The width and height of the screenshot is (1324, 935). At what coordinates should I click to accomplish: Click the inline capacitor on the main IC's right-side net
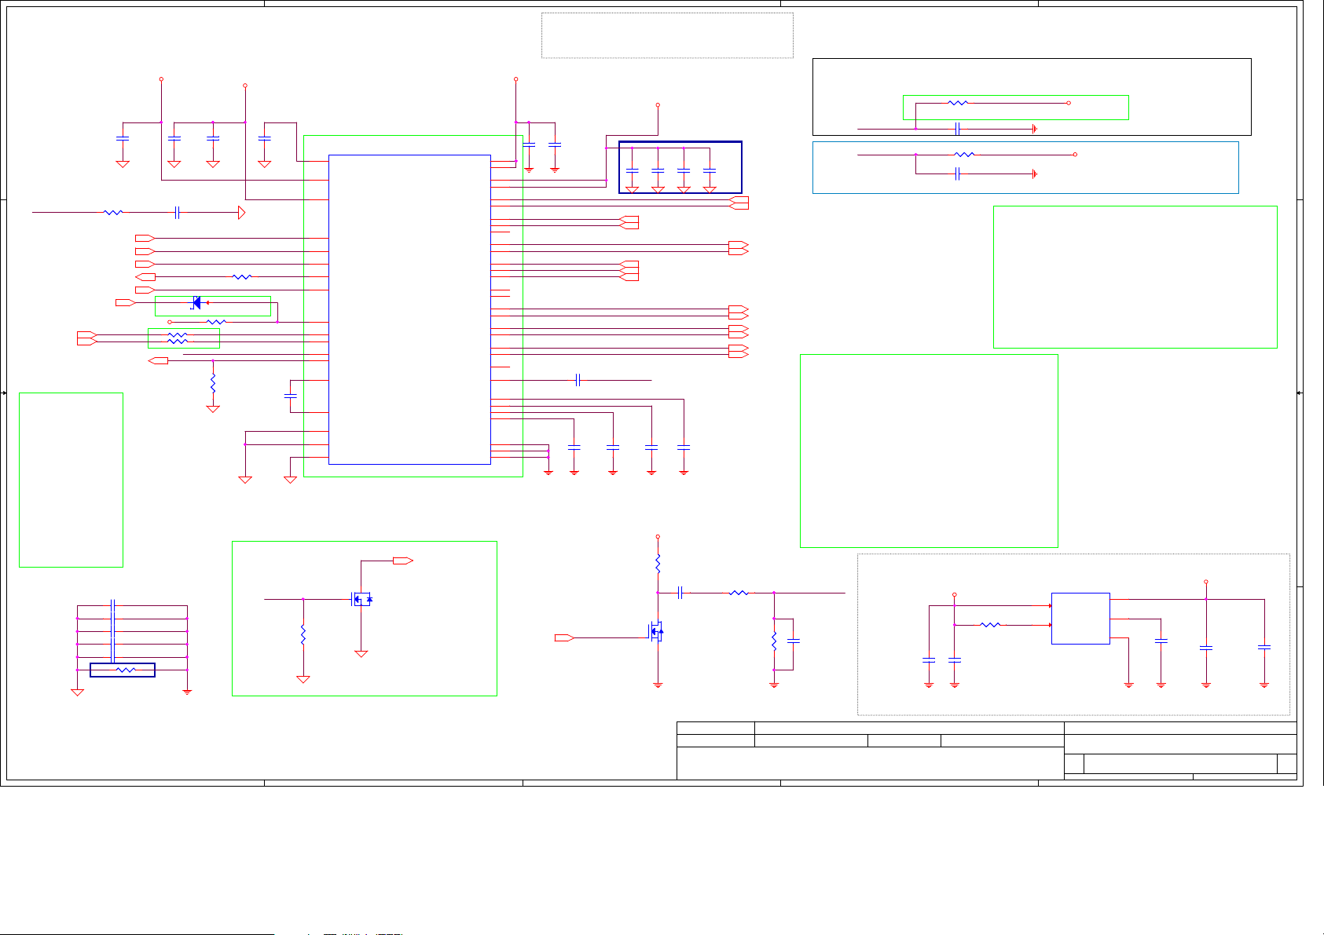(578, 380)
